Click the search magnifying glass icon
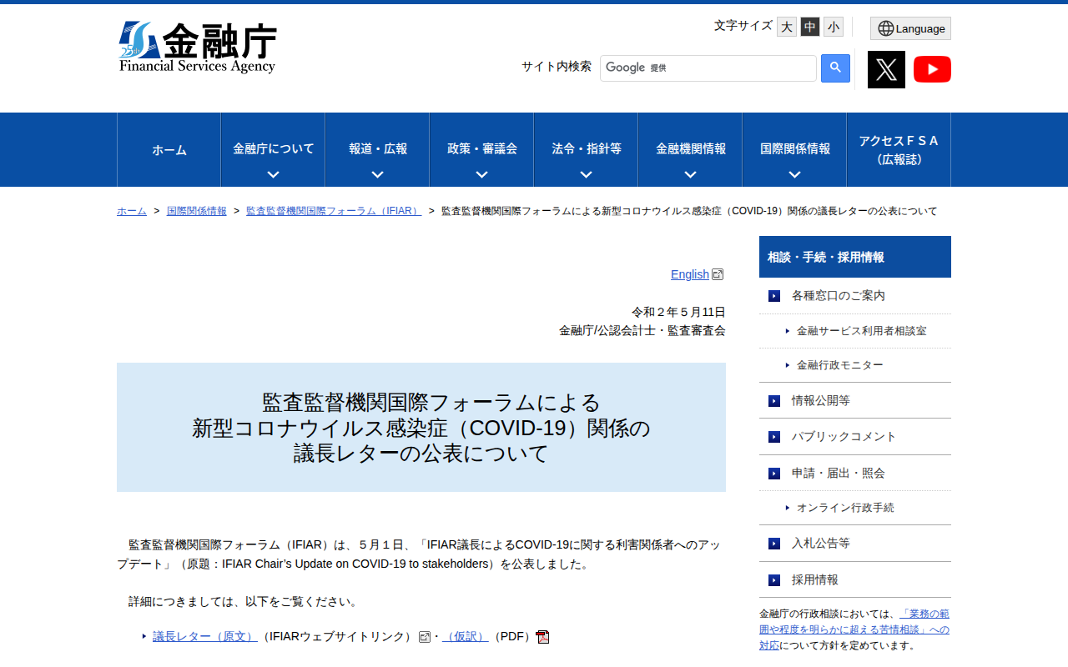This screenshot has width=1068, height=667. 835,68
